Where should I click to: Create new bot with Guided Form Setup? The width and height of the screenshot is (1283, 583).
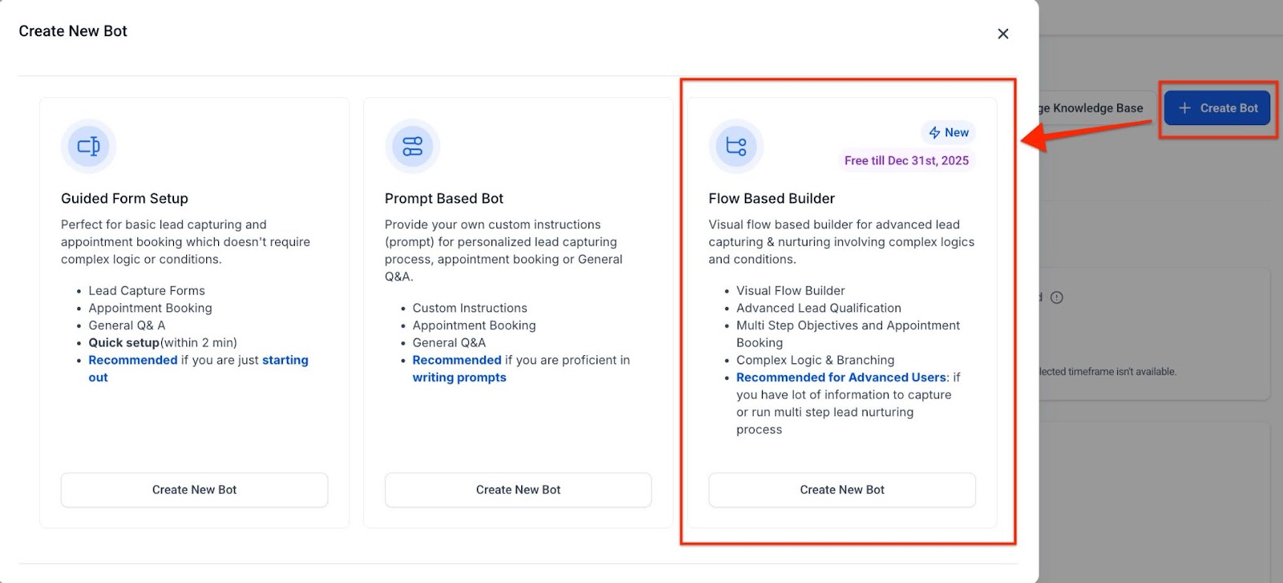pyautogui.click(x=194, y=490)
